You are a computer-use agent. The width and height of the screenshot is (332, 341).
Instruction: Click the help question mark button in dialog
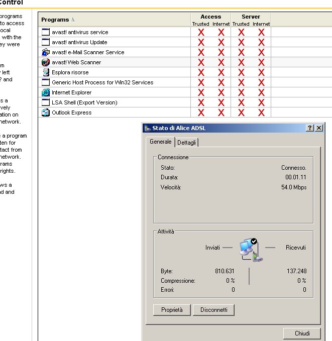point(310,128)
